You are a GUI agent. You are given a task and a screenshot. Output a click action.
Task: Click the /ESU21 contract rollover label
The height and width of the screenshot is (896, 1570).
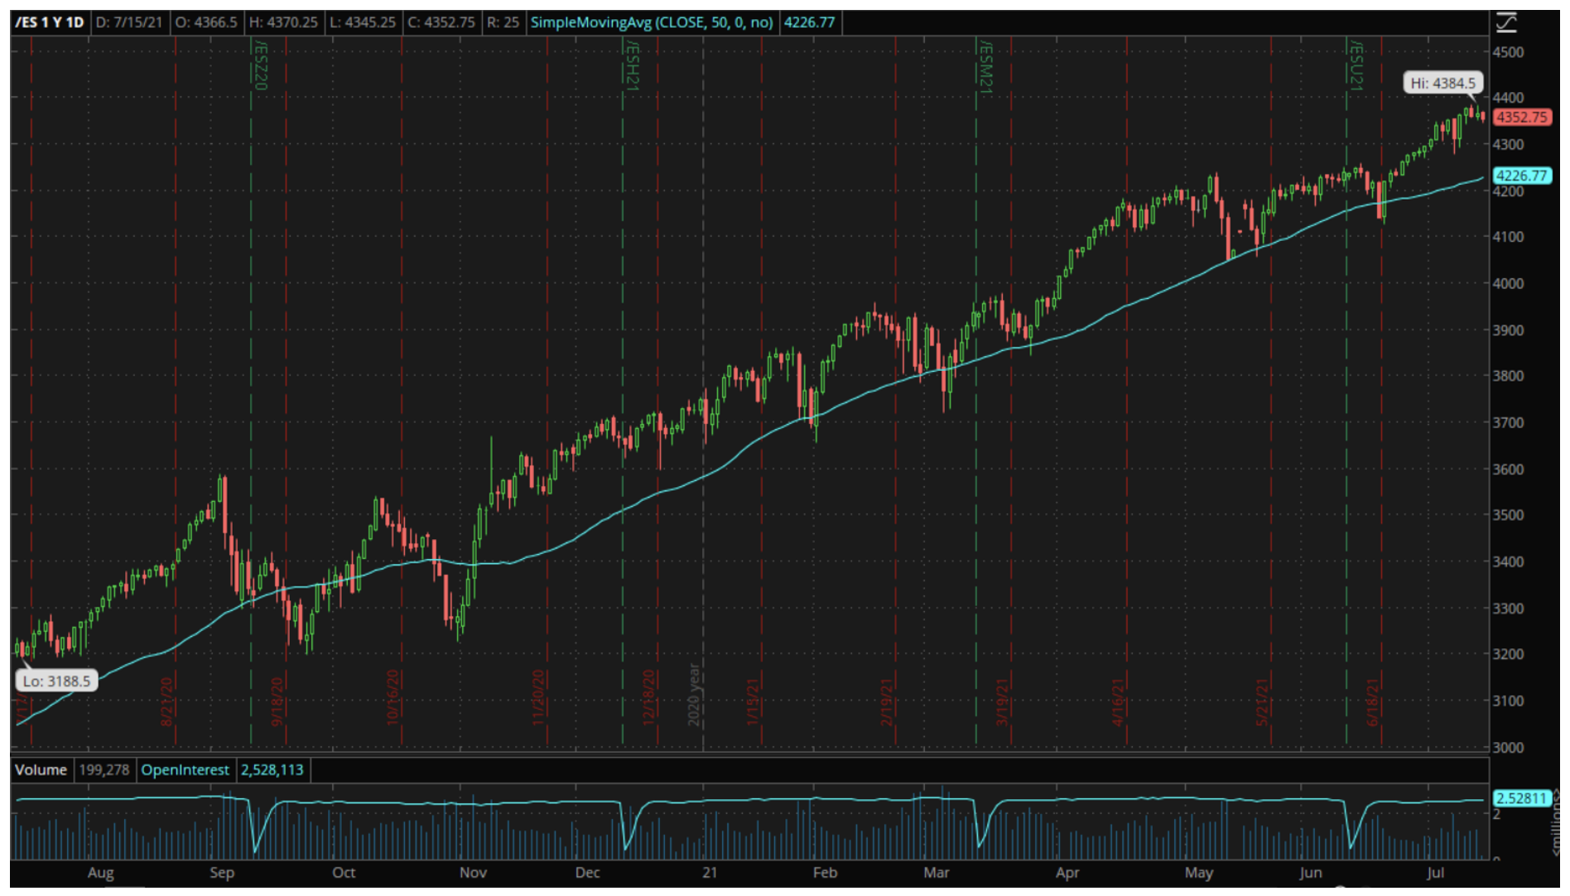click(x=1356, y=65)
